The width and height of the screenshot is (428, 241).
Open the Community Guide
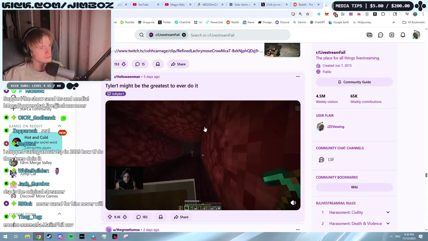[354, 82]
